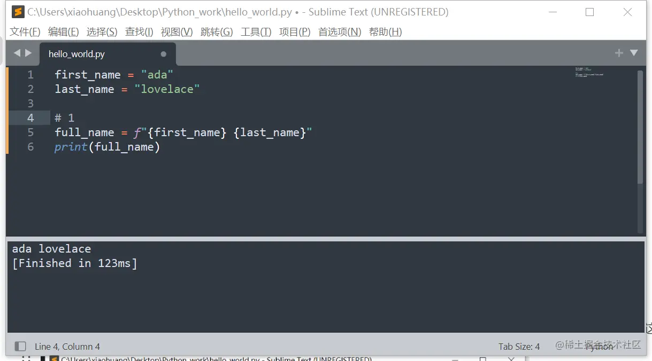The image size is (652, 361).
Task: Close hello_world.py via unsaved dot
Action: [x=164, y=54]
